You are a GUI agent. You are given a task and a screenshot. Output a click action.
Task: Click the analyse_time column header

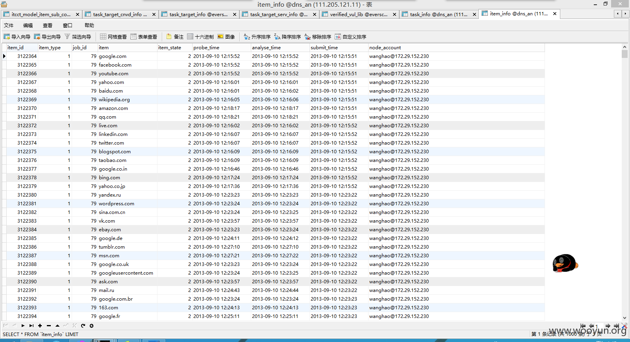click(x=280, y=47)
